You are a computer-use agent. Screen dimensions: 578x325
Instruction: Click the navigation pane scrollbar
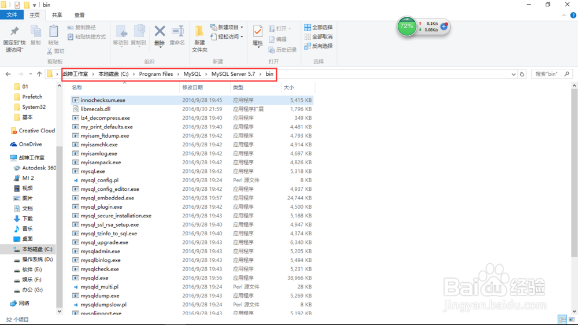(60, 227)
